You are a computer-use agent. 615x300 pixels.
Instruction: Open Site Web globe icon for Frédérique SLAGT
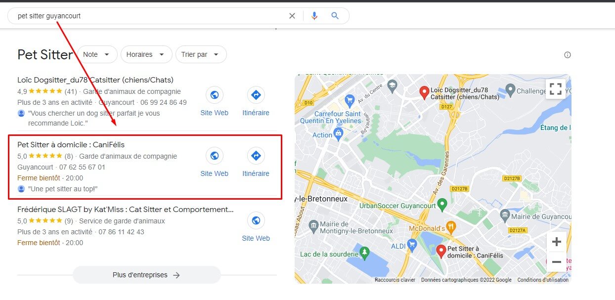(256, 220)
